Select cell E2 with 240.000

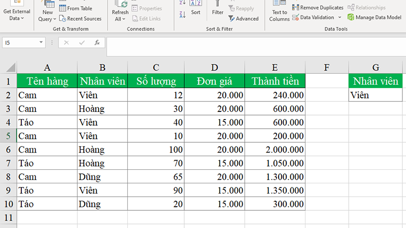click(275, 95)
